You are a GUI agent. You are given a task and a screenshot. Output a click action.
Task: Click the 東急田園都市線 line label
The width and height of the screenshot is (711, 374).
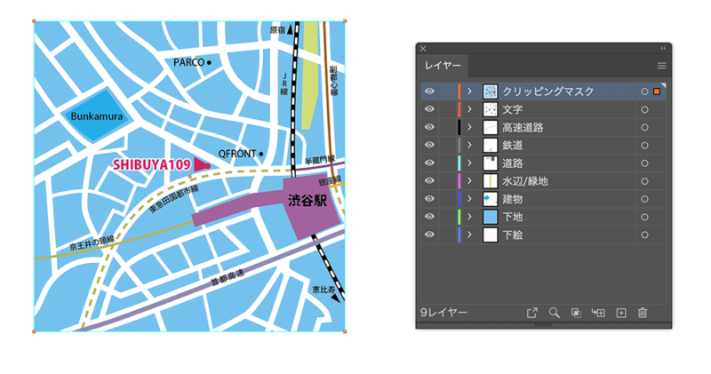(x=173, y=200)
